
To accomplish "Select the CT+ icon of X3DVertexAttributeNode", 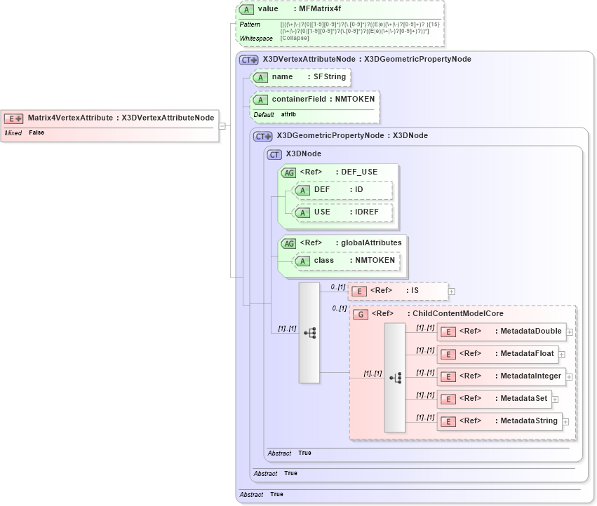I will [x=248, y=60].
